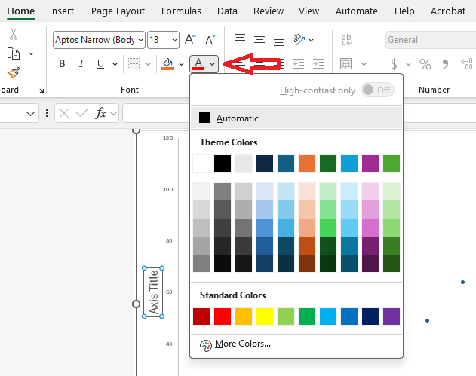Click the chart's left middle resize handle

(137, 304)
